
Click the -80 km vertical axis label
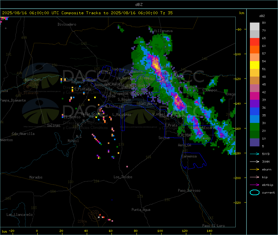[x=238, y=29]
